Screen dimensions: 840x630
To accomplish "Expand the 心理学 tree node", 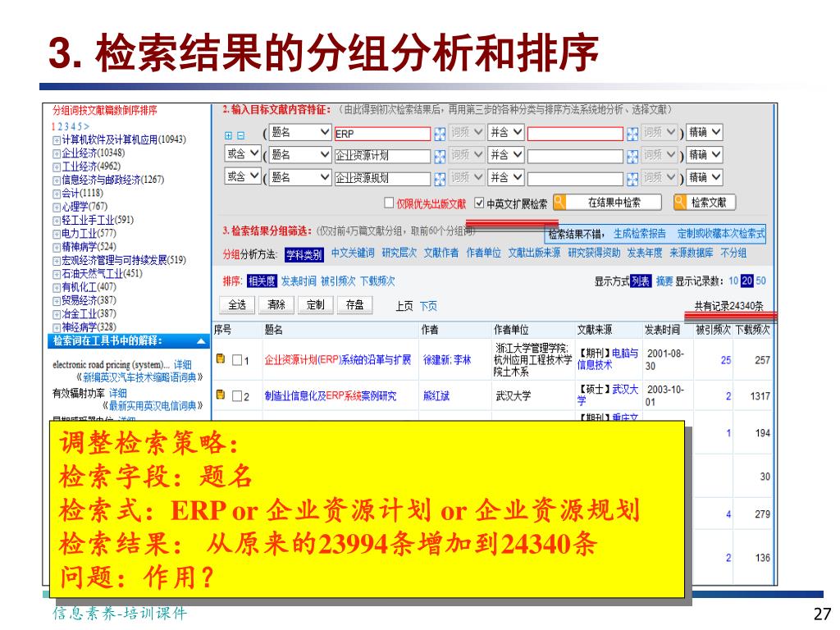I will (57, 208).
